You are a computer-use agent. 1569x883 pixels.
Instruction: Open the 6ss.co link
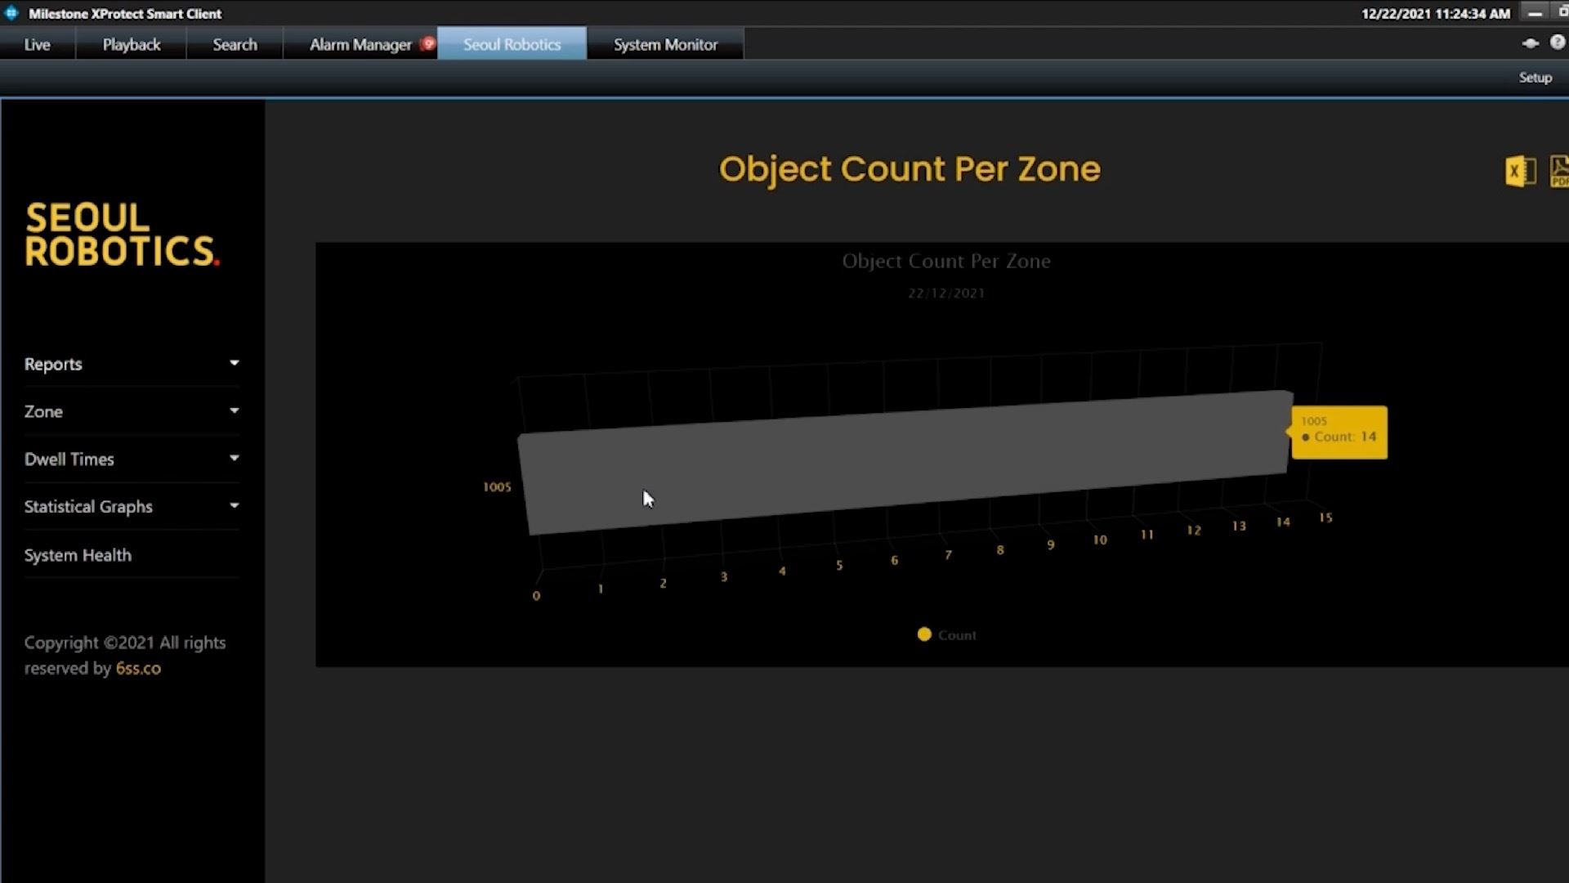point(138,669)
